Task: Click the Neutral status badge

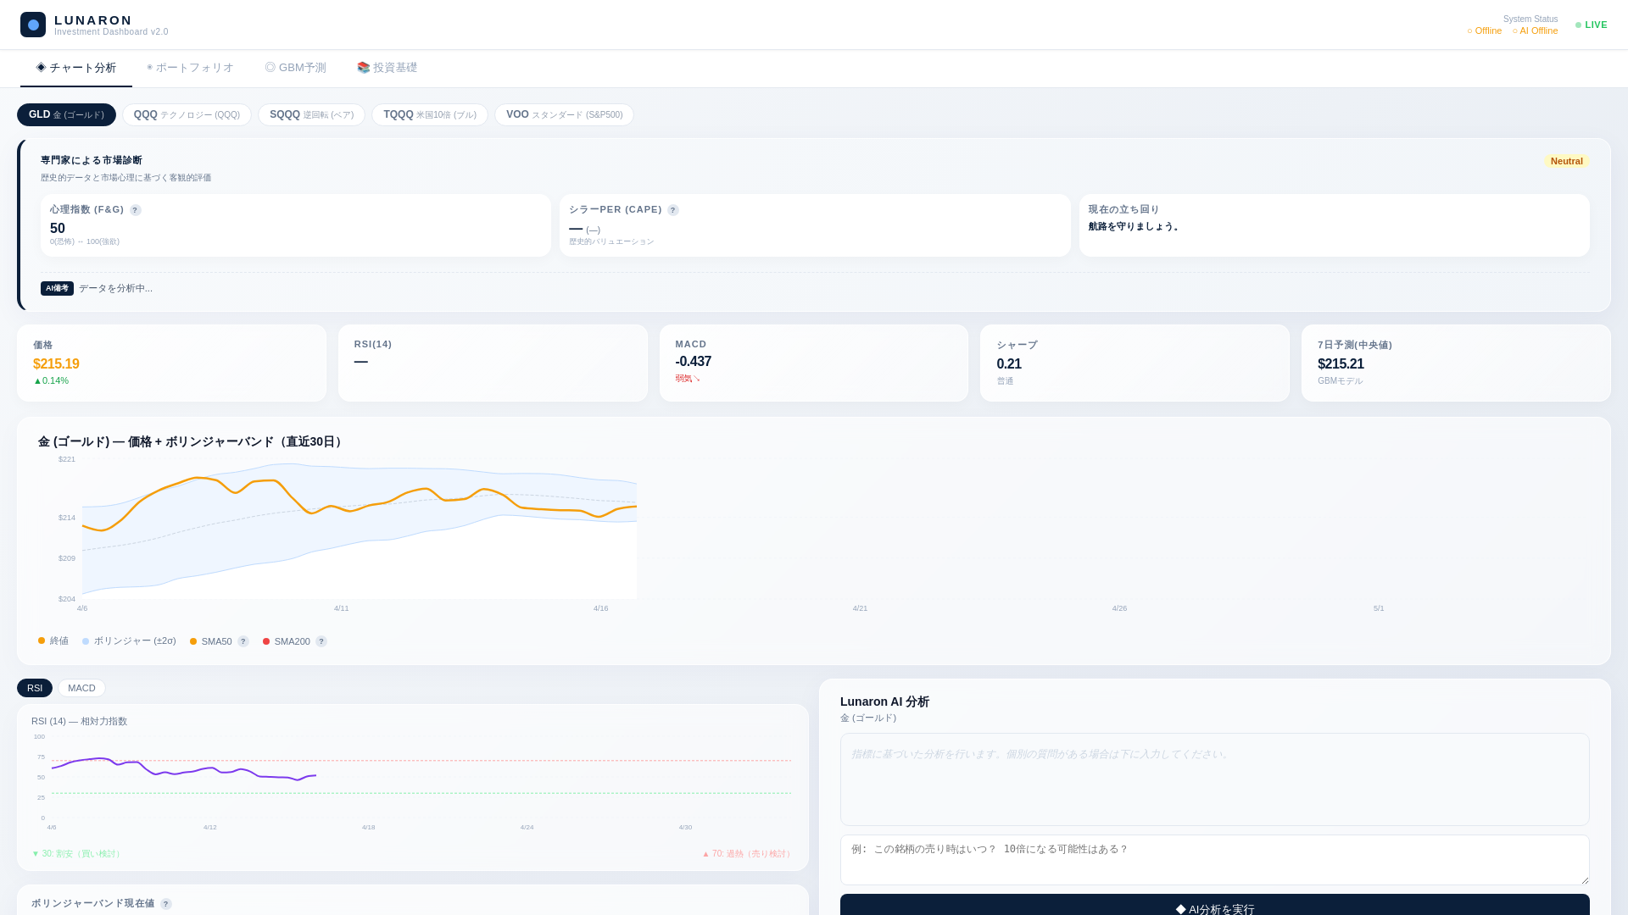Action: (x=1566, y=161)
